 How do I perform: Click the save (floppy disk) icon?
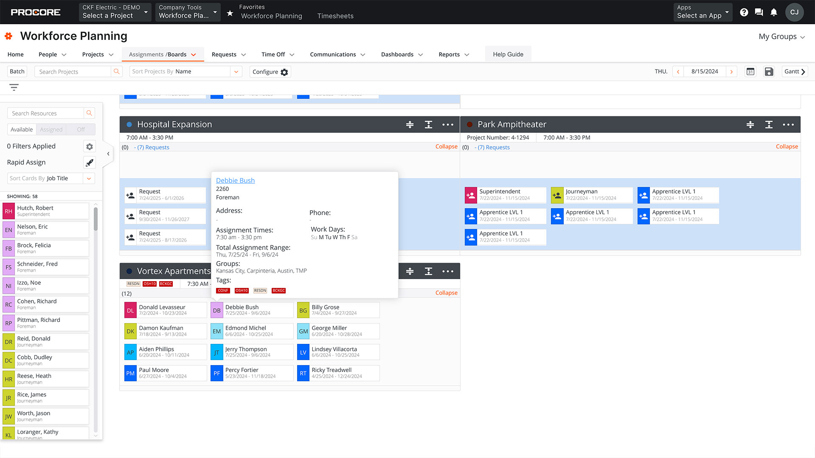769,71
